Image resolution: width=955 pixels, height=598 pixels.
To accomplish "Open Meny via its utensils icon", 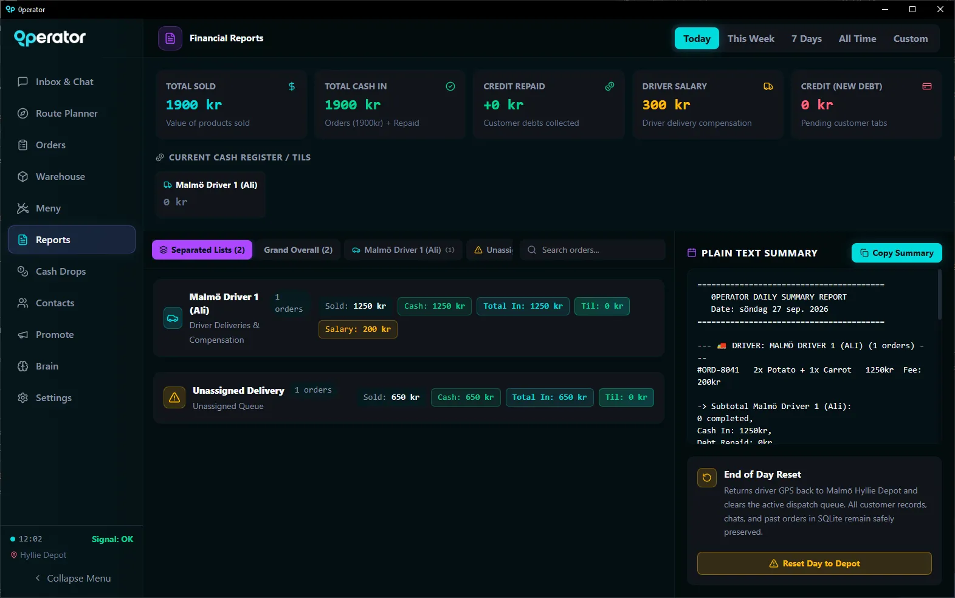I will [23, 208].
